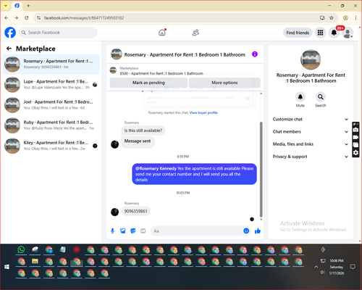Open the $500 Apartment For Rent listing link
362x290 pixels.
[161, 73]
